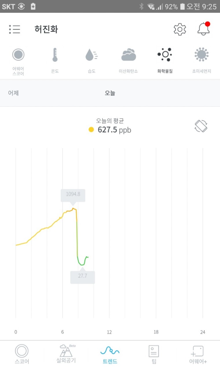220x369 pixels.
Task: Select the 온도 thermometer icon
Action: point(55,55)
